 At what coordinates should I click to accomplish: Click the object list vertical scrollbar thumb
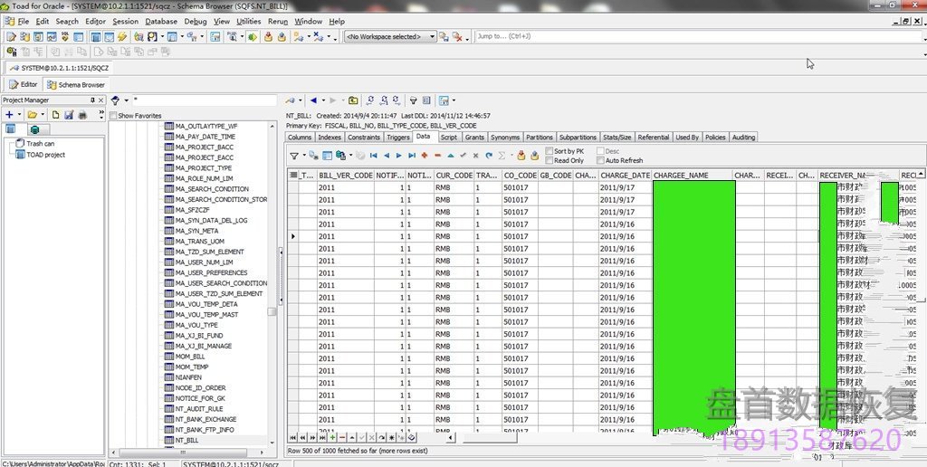point(272,311)
